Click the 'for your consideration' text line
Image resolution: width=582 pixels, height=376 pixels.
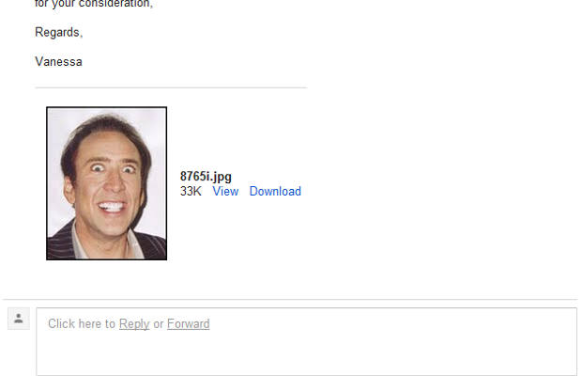(x=94, y=4)
